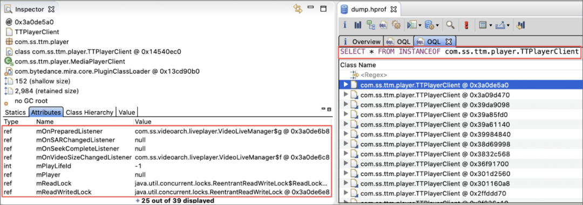Expand TTPlayerClient @ 0x301d2560 row
The height and width of the screenshot is (205, 583).
pyautogui.click(x=346, y=173)
